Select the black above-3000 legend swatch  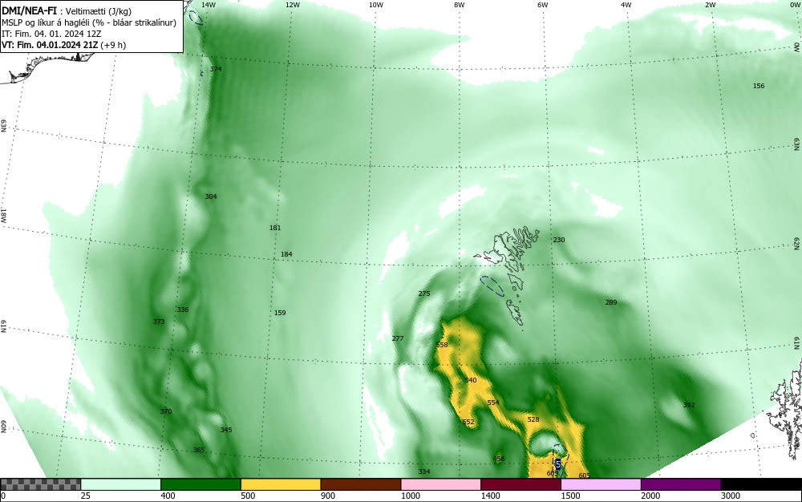tap(761, 484)
